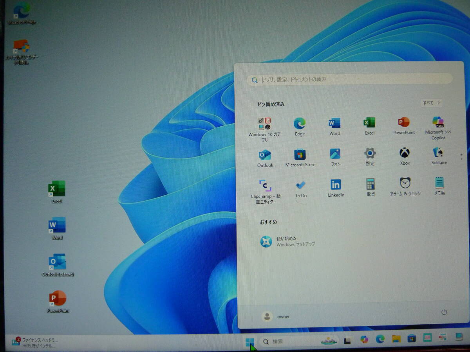Select the ファイナルパソコンデータ引越し desktop shortcut
Screen dimensions: 470x352
point(22,52)
